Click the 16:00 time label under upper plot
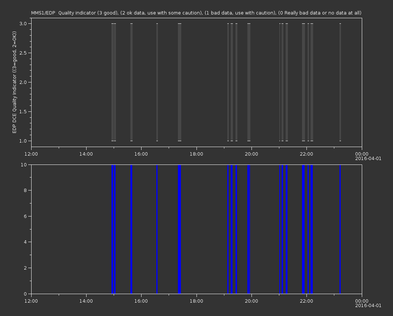 click(141, 154)
